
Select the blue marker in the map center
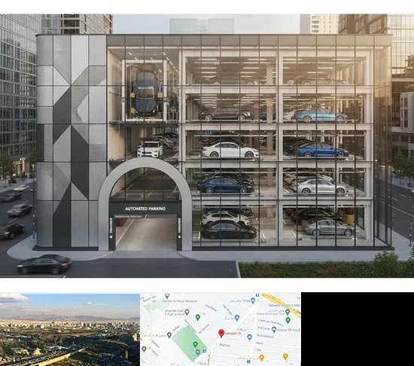[237, 318]
